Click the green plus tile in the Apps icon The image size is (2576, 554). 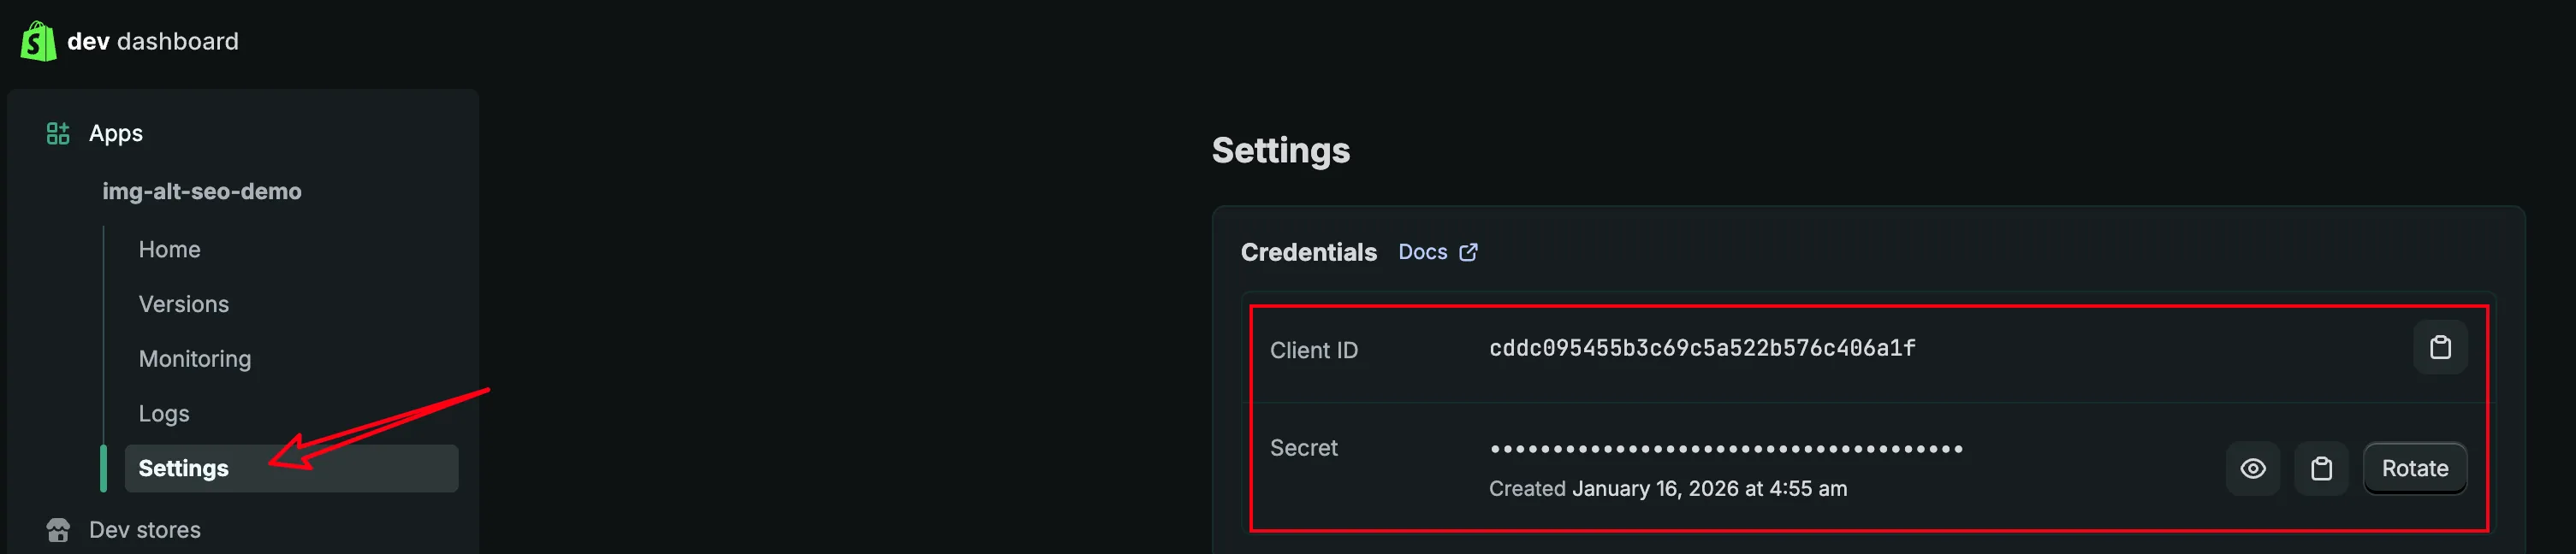click(64, 126)
